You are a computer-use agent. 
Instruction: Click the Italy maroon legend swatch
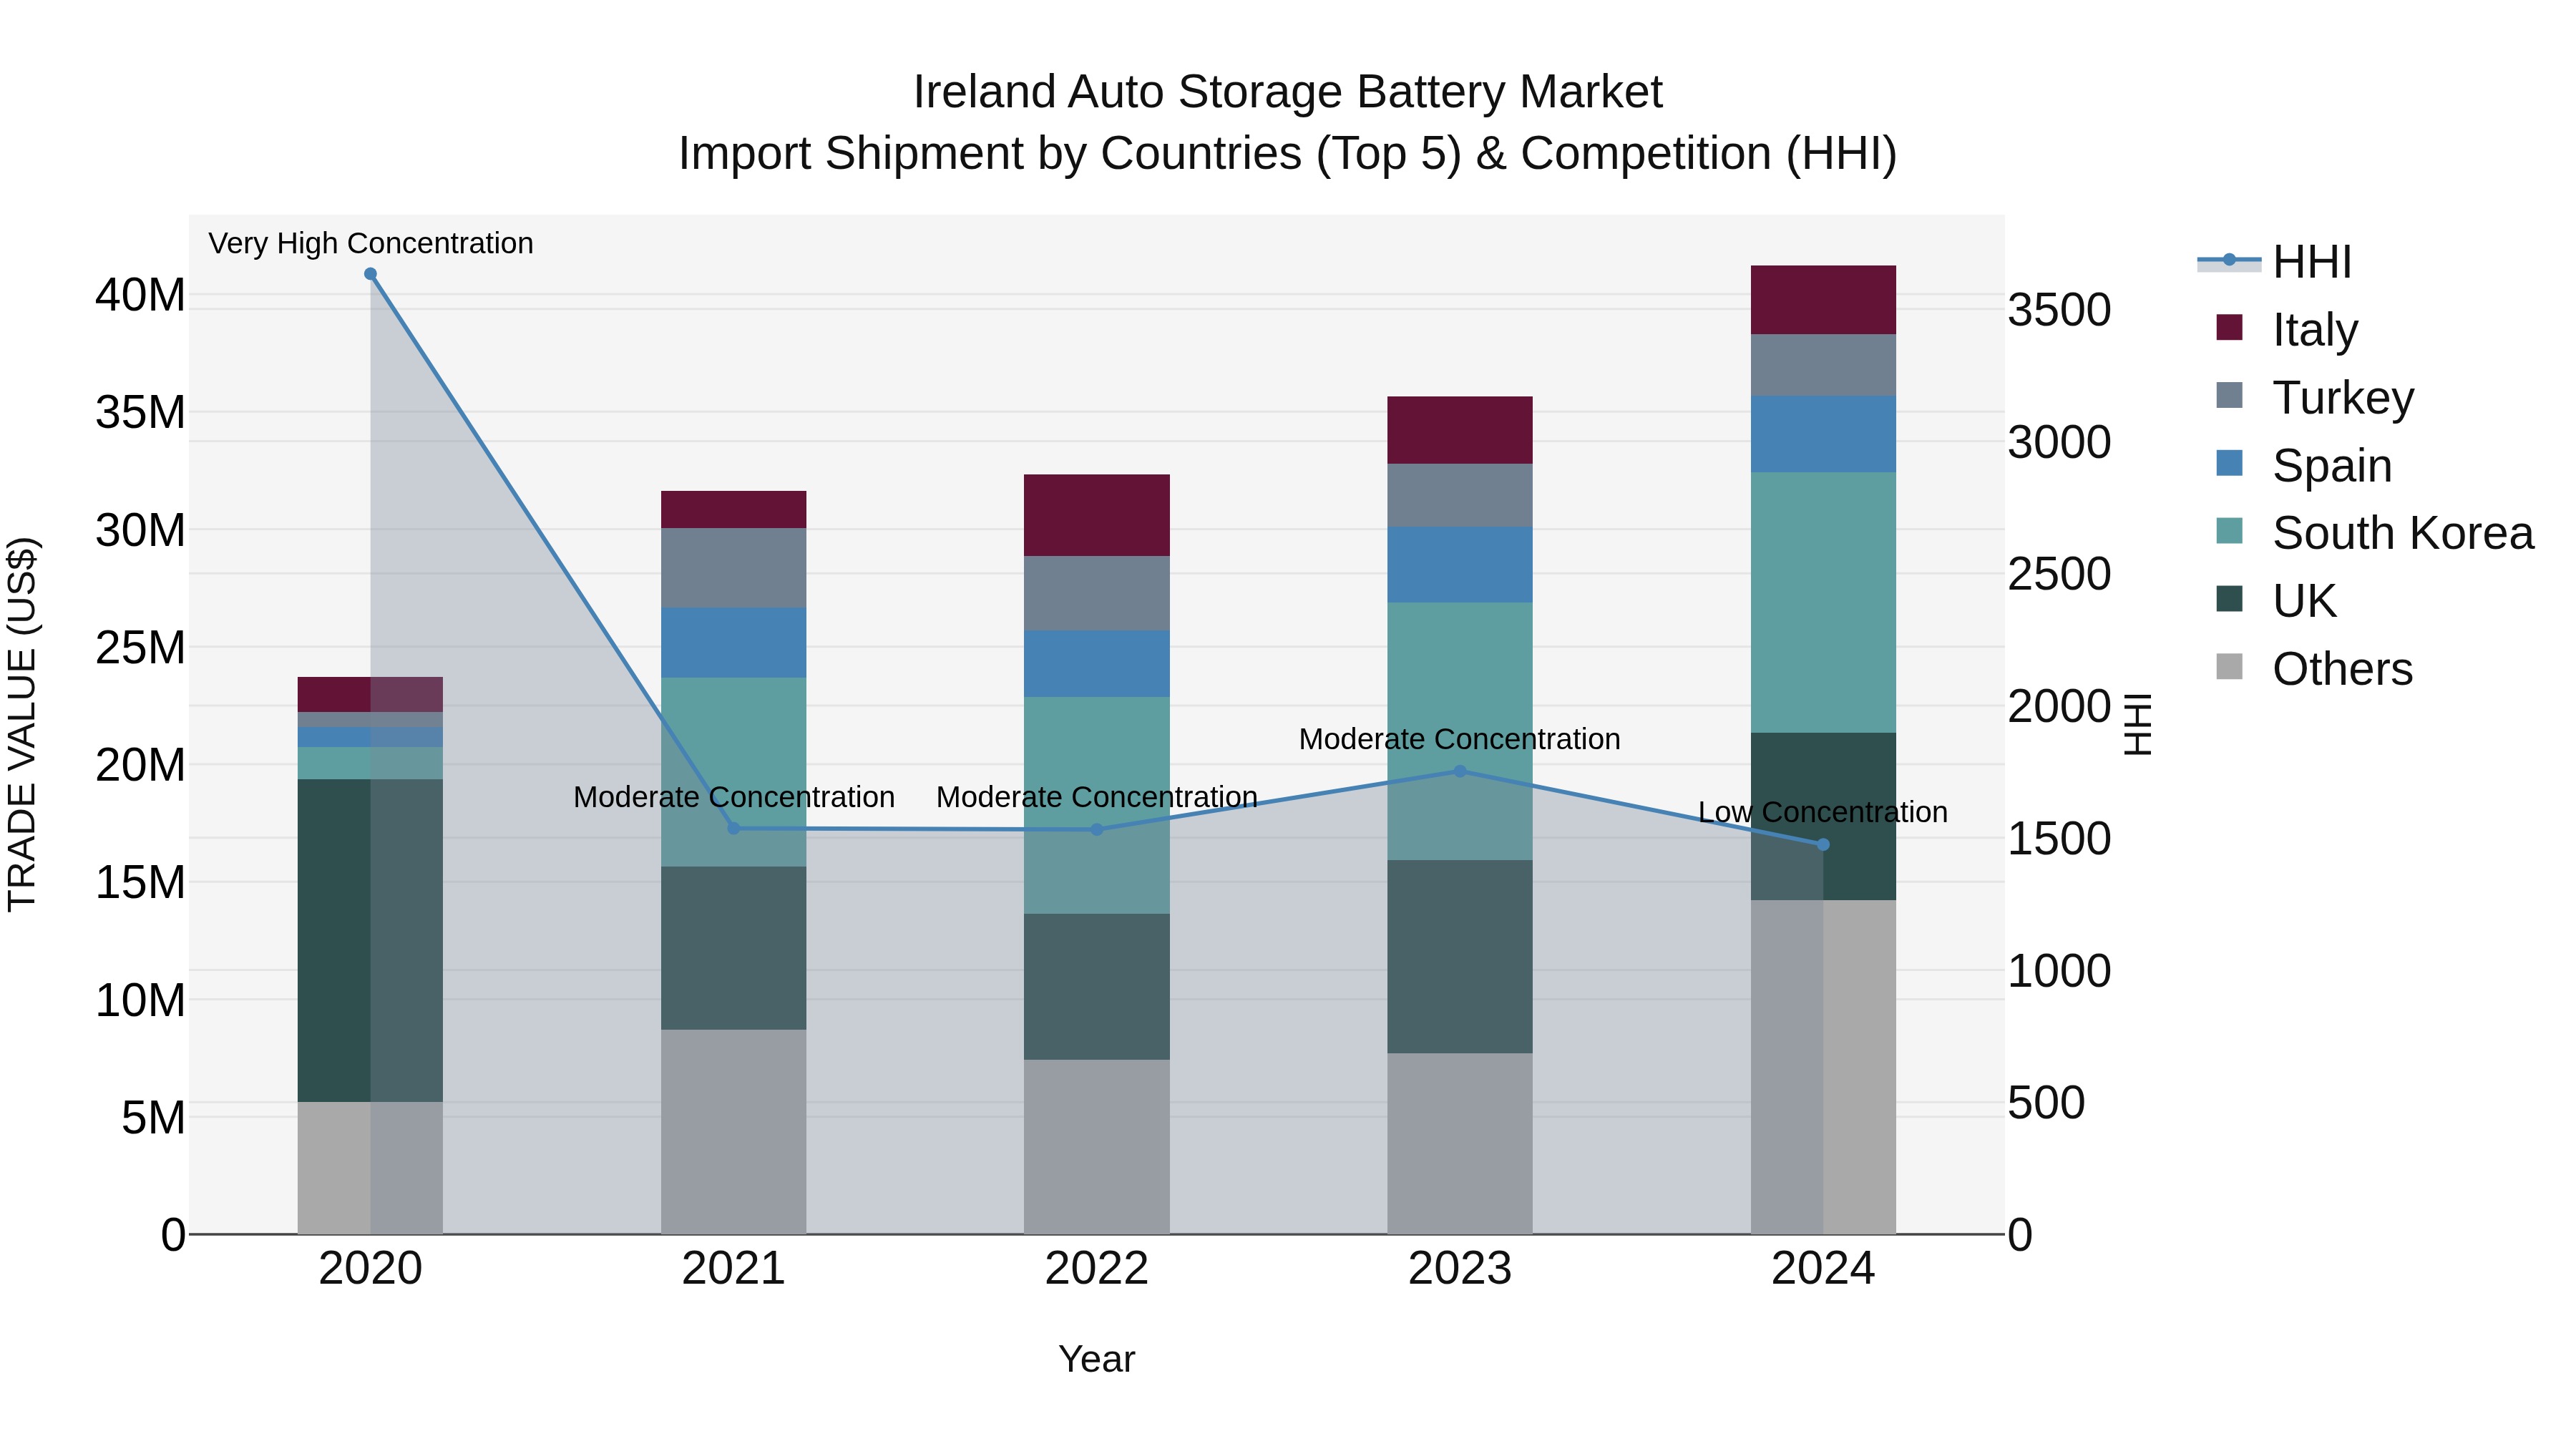tap(2229, 328)
